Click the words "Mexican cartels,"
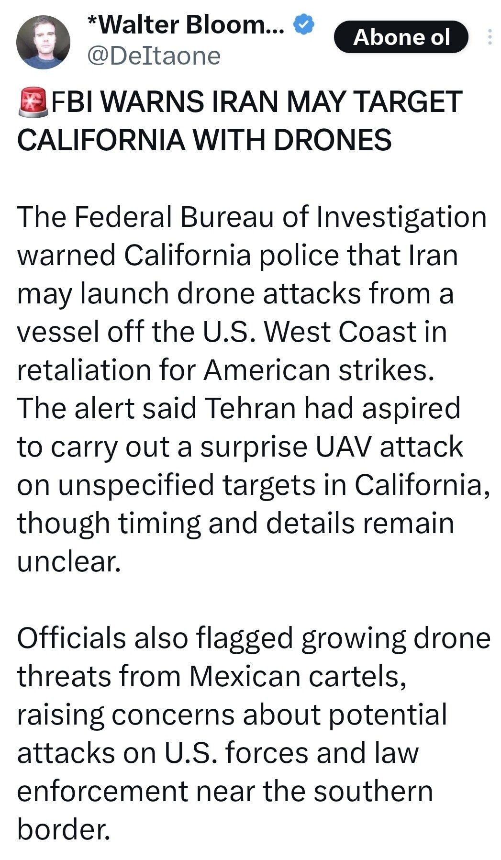Screen dimensions: 501x860 tap(298, 676)
